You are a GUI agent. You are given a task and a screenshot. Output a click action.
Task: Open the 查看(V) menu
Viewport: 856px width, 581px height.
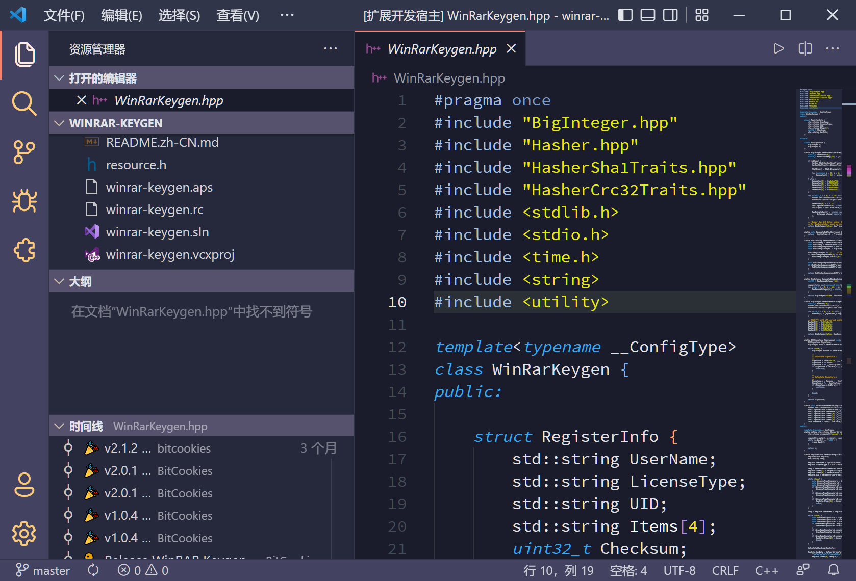click(x=238, y=15)
